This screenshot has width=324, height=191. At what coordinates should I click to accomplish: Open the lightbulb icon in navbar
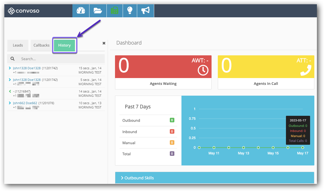130,11
